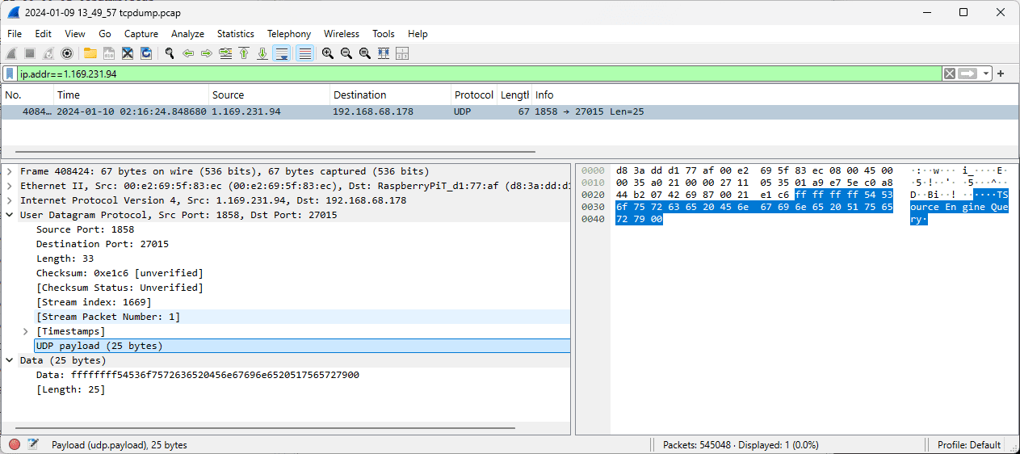Expand Internet Protocol Version 4 item
Image resolution: width=1020 pixels, height=454 pixels.
(9, 200)
